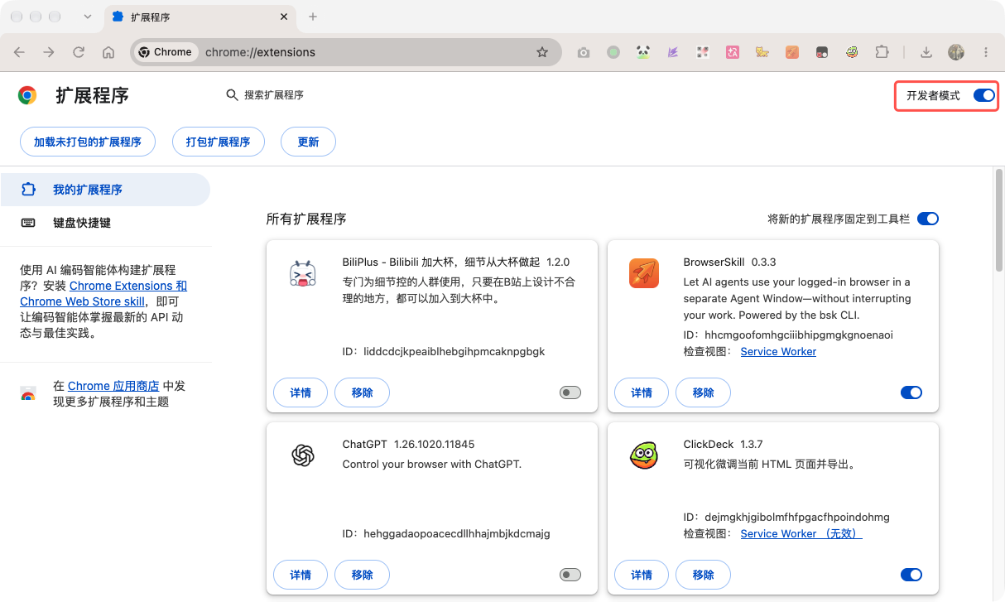Click the page vertical scrollbar

pos(999,219)
